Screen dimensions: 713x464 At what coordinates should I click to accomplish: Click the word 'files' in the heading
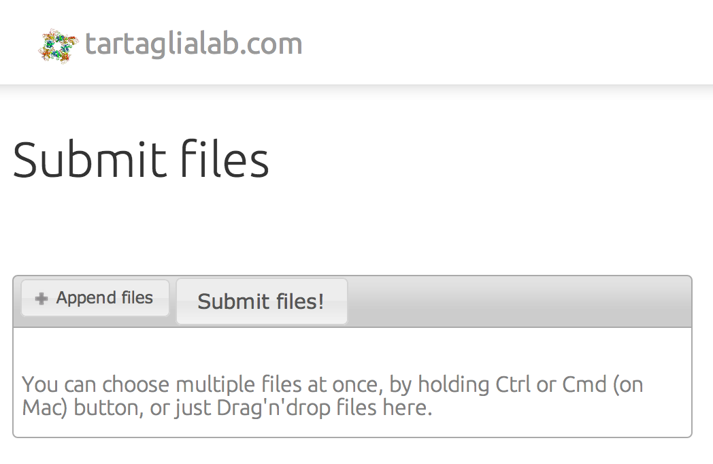click(x=225, y=159)
